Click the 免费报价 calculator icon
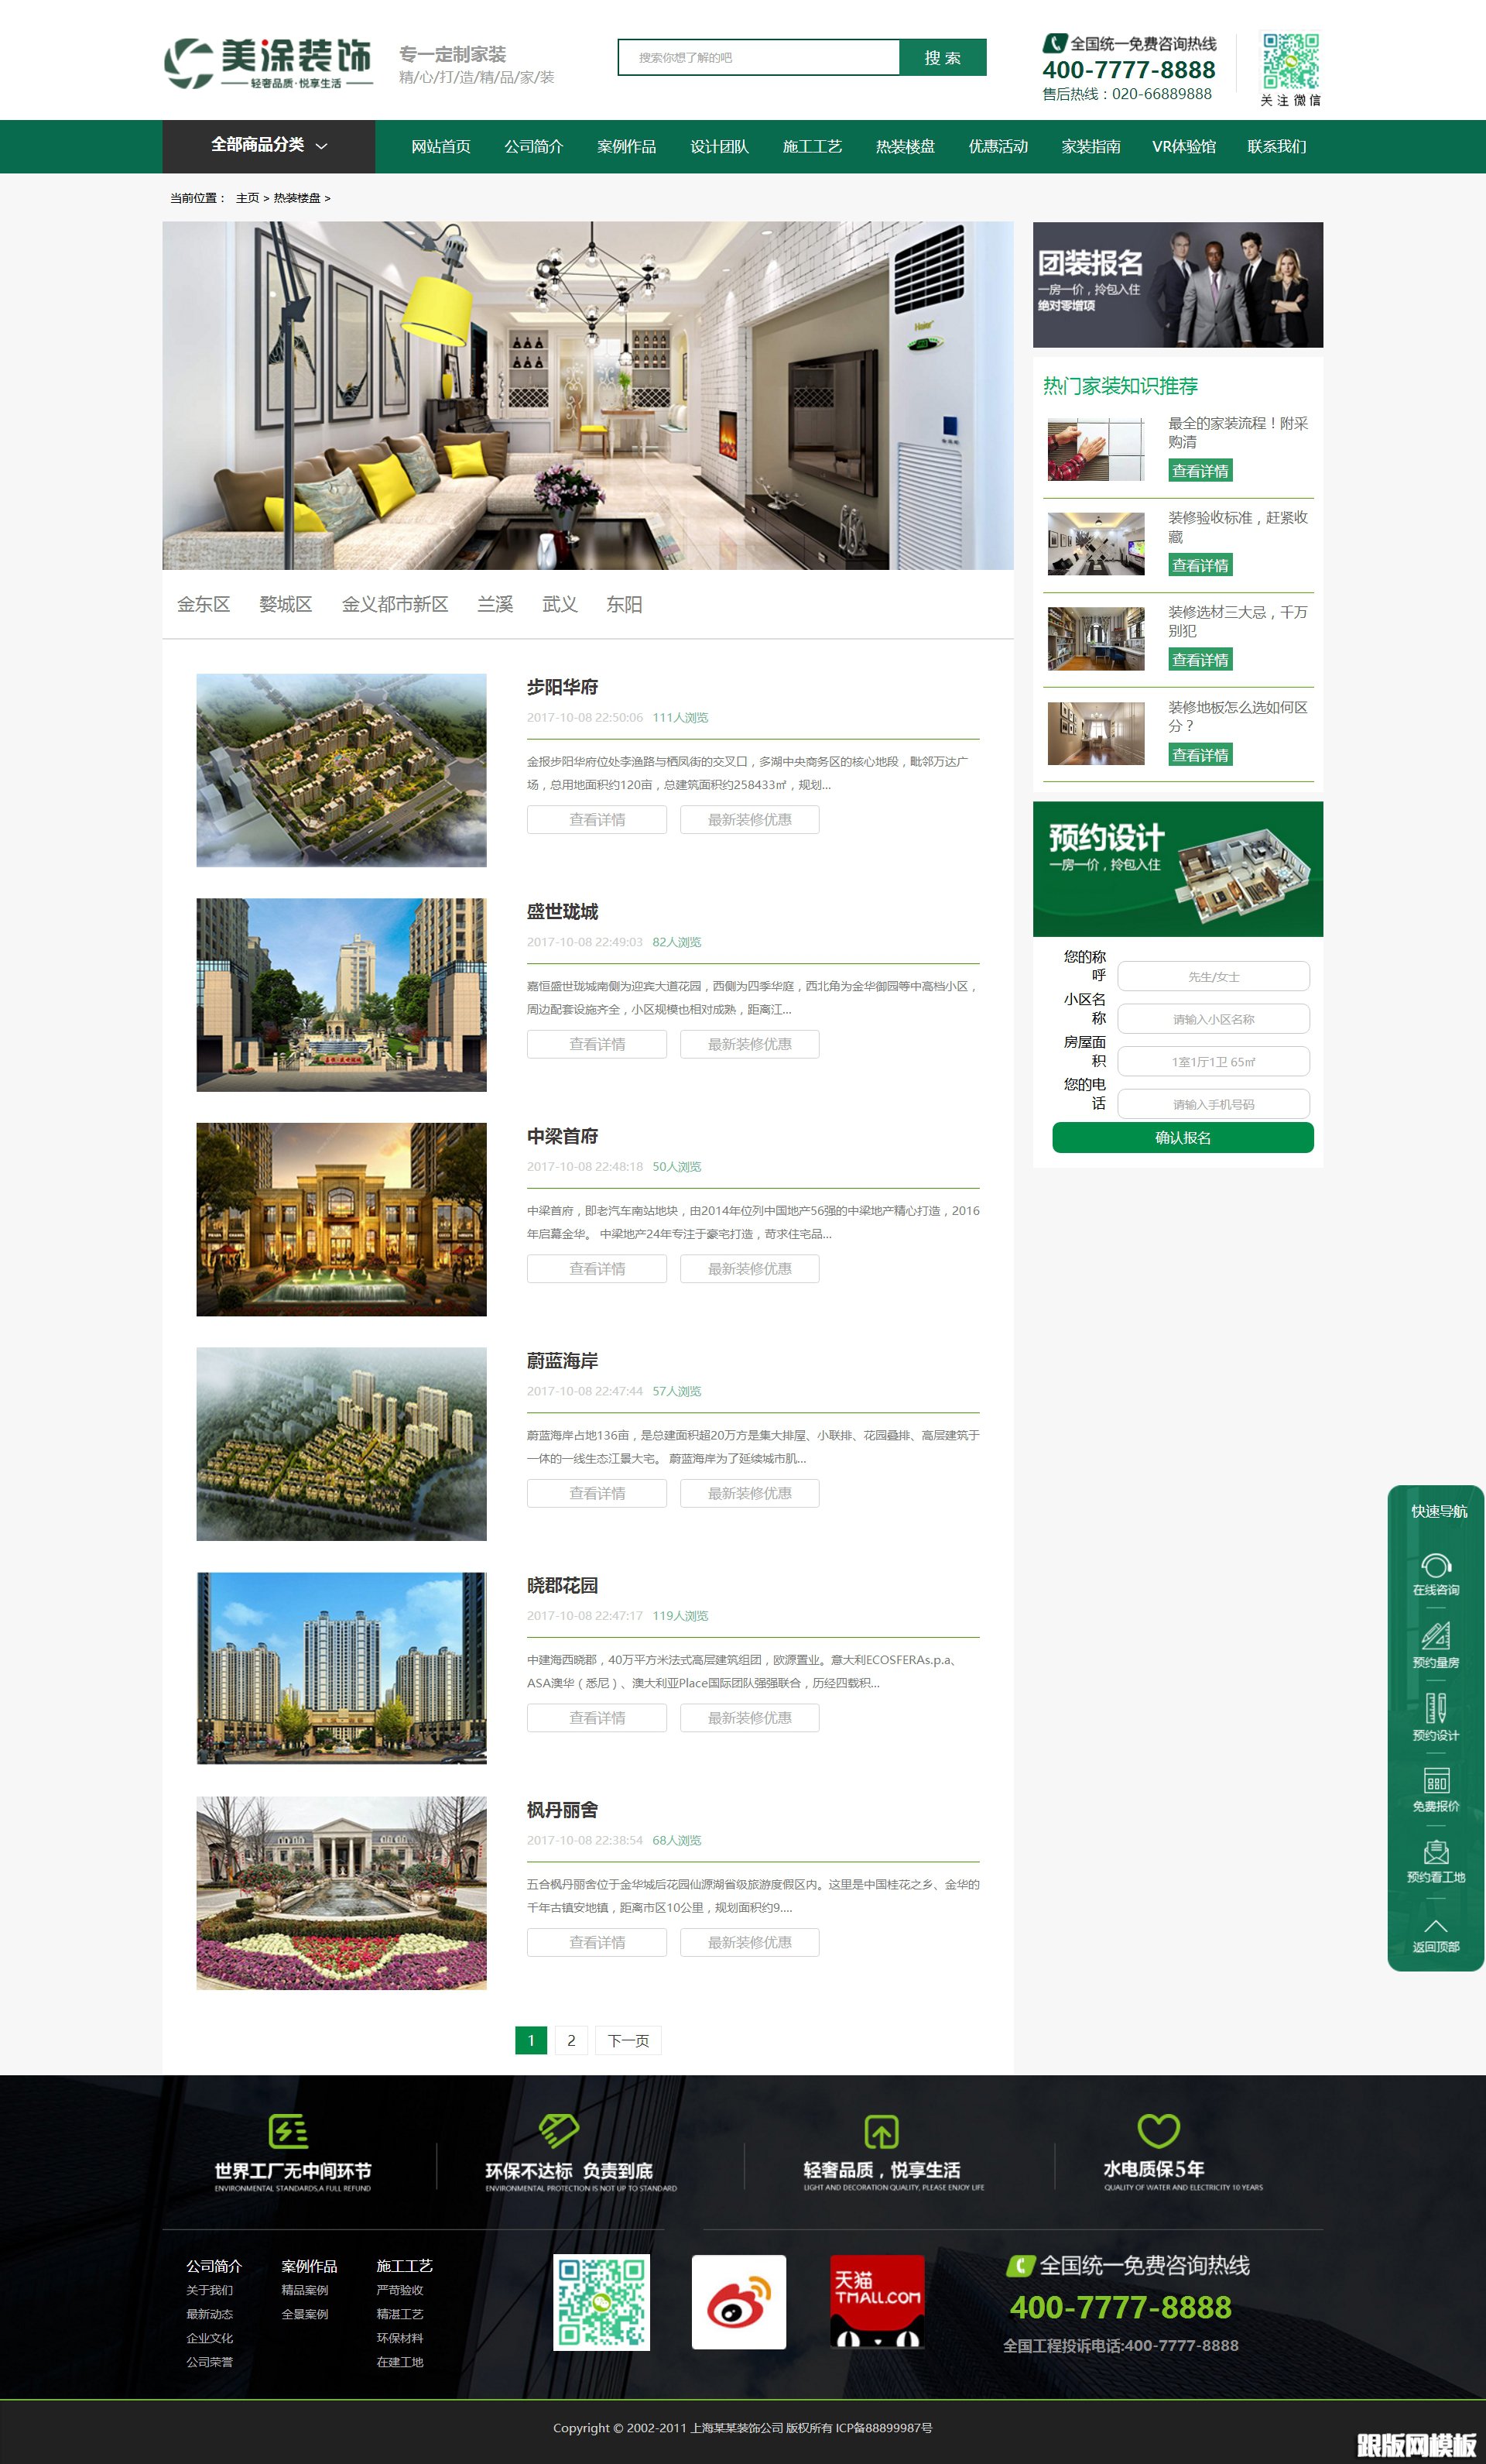 pos(1436,1781)
